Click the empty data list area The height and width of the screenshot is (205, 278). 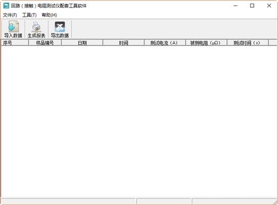point(139,121)
